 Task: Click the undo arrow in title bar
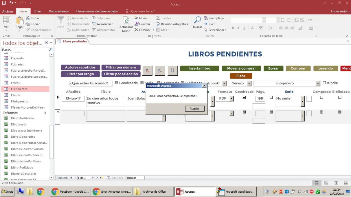point(11,3)
